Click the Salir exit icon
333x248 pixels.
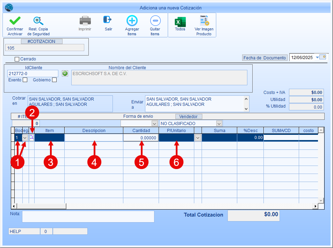[x=108, y=20]
